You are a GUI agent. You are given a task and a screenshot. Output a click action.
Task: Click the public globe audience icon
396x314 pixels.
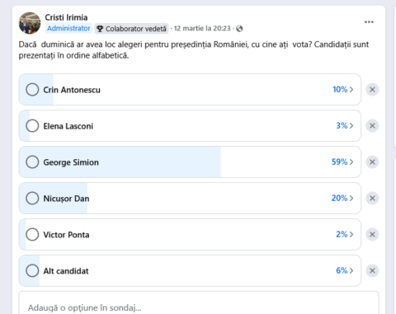[239, 29]
